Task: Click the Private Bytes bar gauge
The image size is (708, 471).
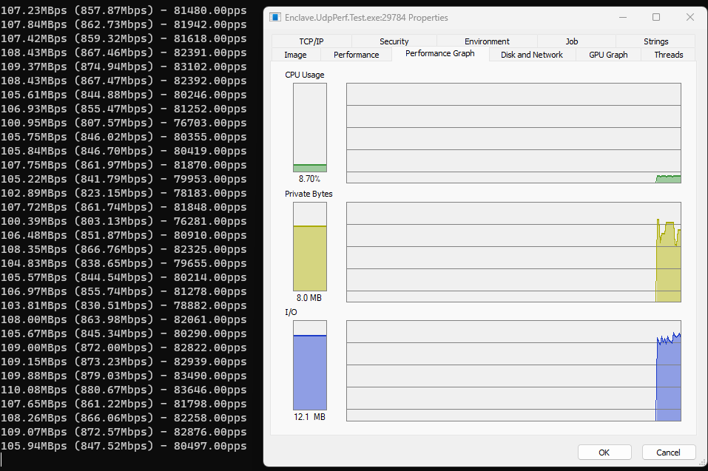Action: [310, 246]
